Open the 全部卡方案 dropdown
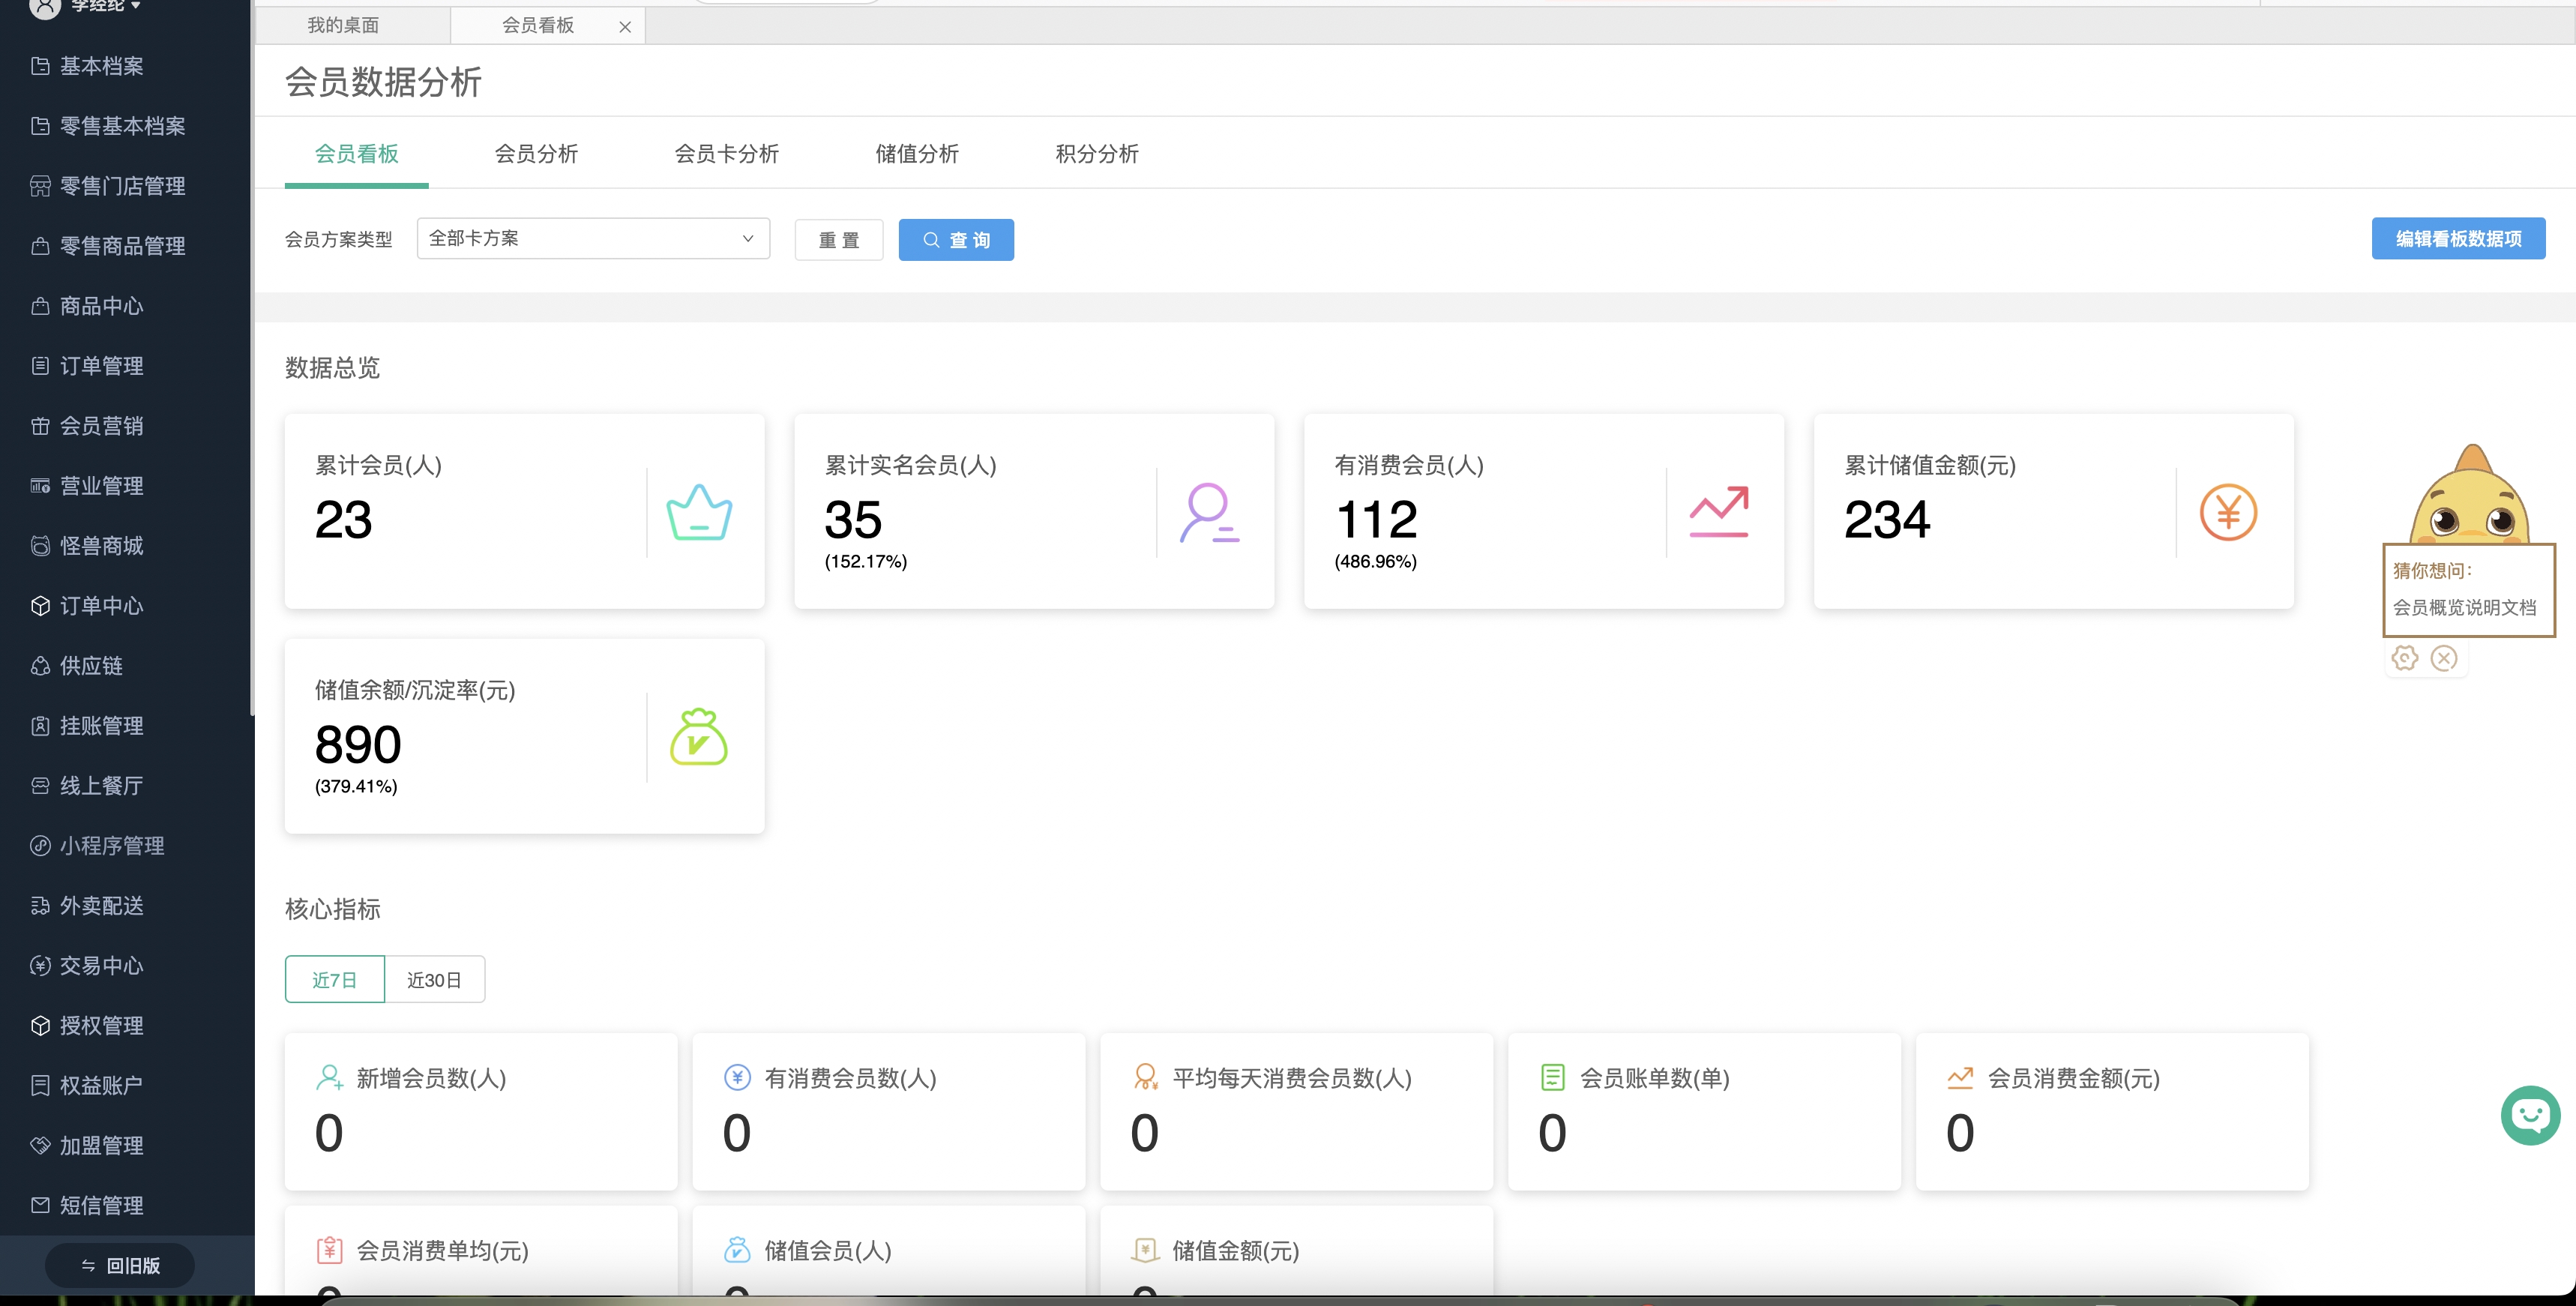Viewport: 2576px width, 1306px height. [x=593, y=239]
